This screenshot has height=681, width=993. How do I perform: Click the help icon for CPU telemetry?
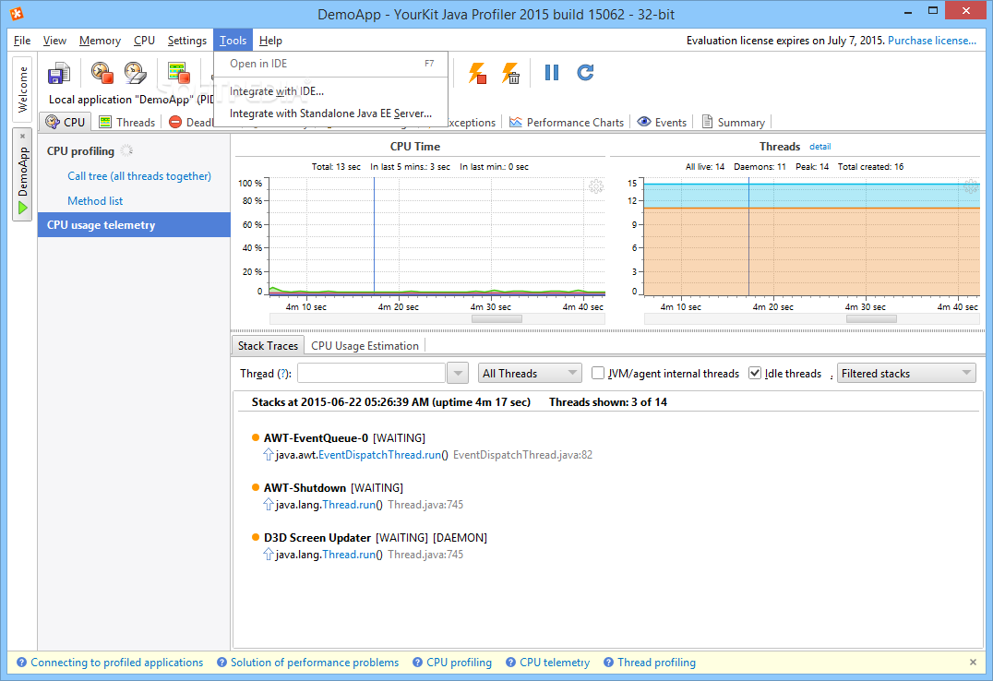510,662
